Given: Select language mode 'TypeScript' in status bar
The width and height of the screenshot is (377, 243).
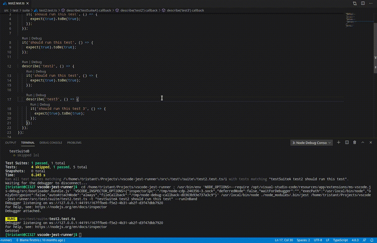Looking at the screenshot, I should (341, 240).
